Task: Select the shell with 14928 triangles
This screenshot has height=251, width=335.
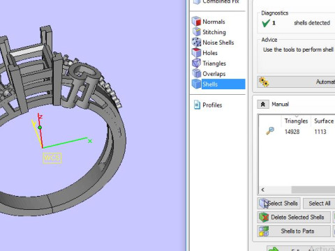Action: pyautogui.click(x=292, y=132)
